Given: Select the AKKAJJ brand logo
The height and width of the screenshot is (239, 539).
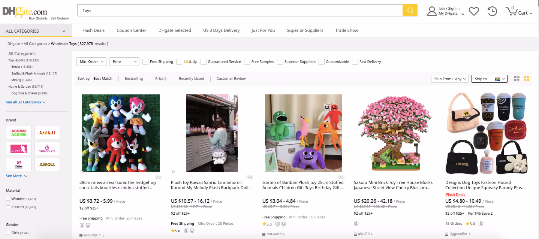Looking at the screenshot, I should (x=47, y=133).
